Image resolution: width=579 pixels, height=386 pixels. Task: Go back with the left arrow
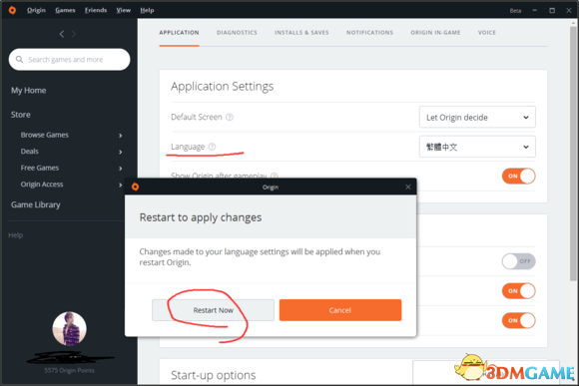(x=62, y=34)
